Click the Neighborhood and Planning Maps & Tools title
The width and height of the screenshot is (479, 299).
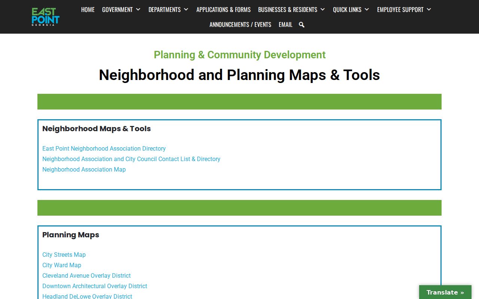point(239,75)
